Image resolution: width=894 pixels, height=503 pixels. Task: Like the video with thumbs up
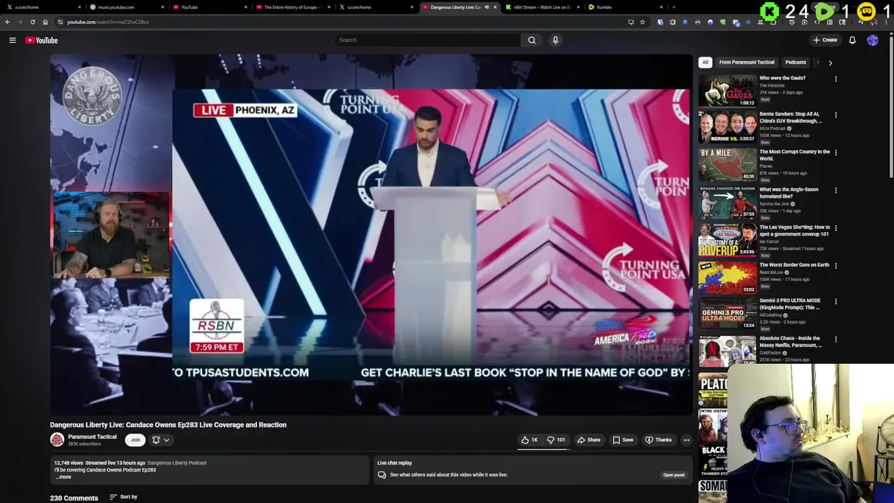529,440
